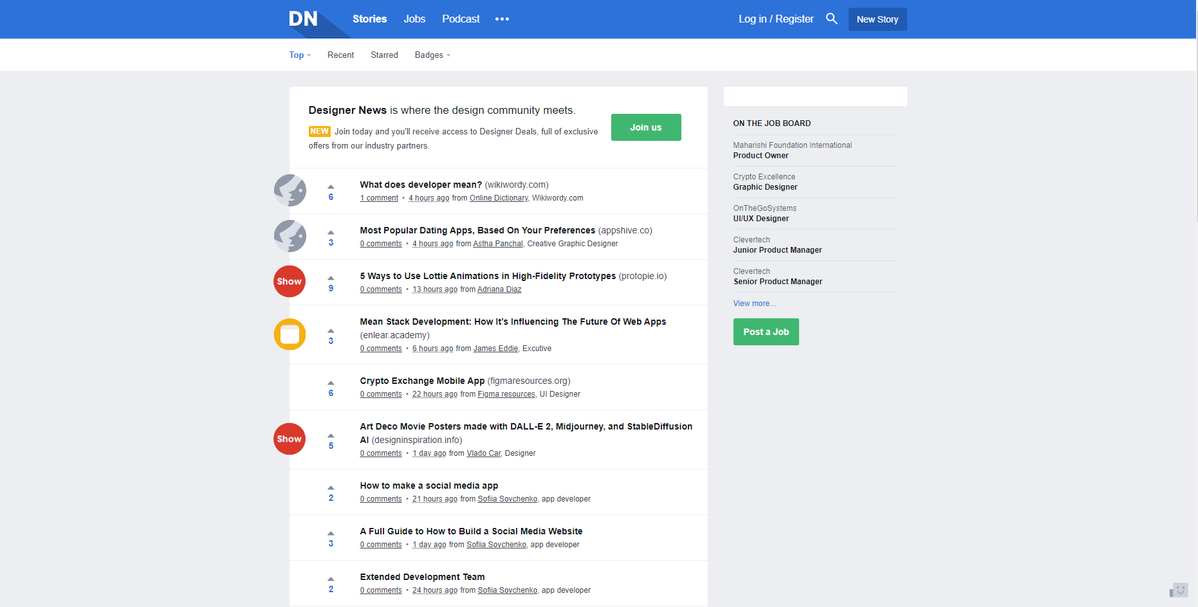Click author link Online Dictionary
1198x607 pixels.
point(499,198)
